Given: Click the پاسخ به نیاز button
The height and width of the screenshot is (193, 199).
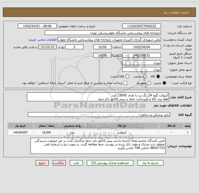Looking at the screenshot, I should [x=150, y=163].
